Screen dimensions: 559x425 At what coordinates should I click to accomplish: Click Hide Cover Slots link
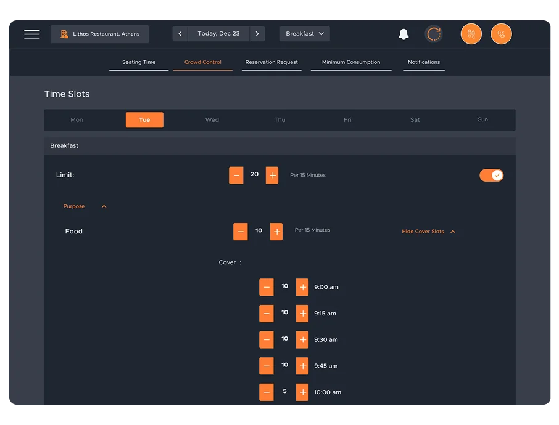point(429,232)
